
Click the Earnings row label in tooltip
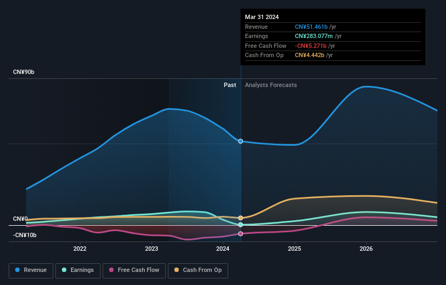coord(256,36)
